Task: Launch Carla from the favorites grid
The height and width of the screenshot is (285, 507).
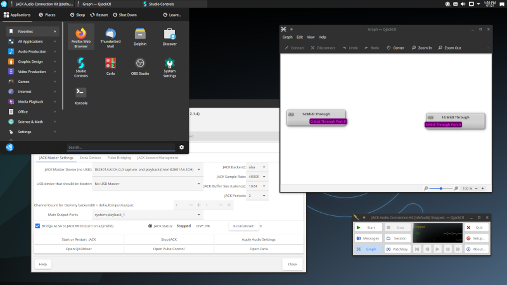Action: click(110, 65)
